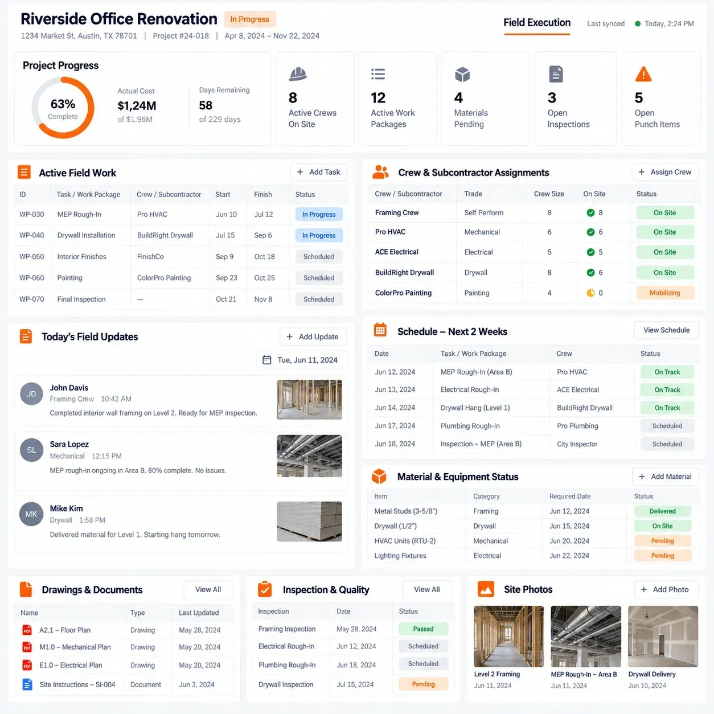Click the Assign Crew button
This screenshot has height=714, width=714.
click(665, 172)
